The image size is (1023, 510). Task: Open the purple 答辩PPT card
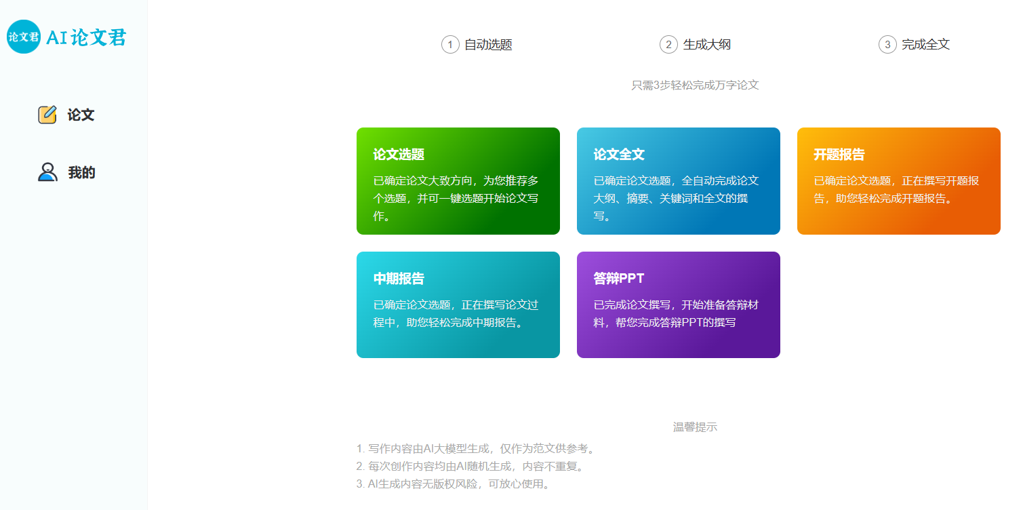coord(678,305)
